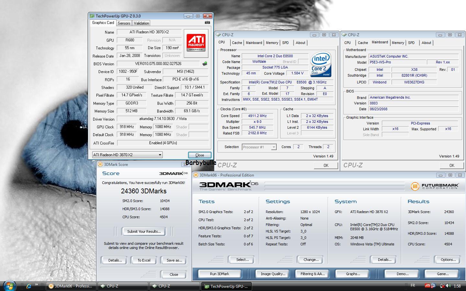This screenshot has width=466, height=291.
Task: Click Details button in 3DMark Score dialog
Action: coord(115,260)
